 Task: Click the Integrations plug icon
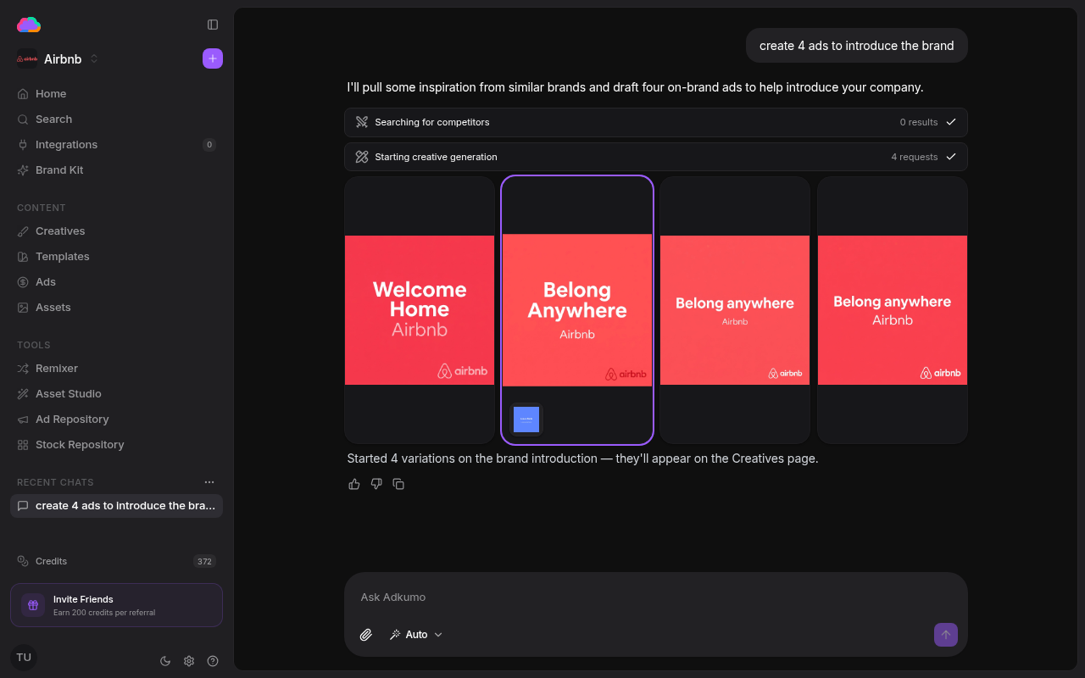click(x=23, y=144)
